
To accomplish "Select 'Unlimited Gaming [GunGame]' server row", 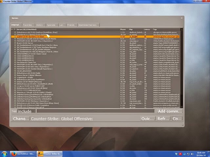I will click(95, 99).
